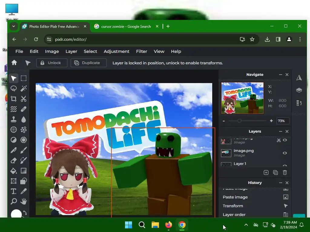The width and height of the screenshot is (310, 232).
Task: Open the Filter menu
Action: coord(142,51)
